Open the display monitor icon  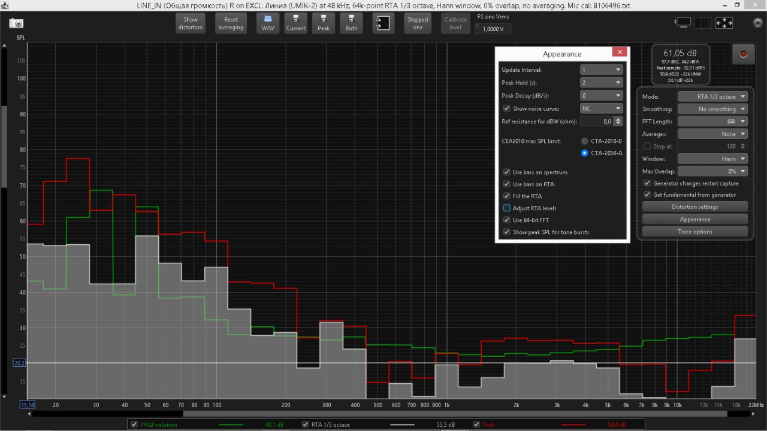click(x=683, y=23)
